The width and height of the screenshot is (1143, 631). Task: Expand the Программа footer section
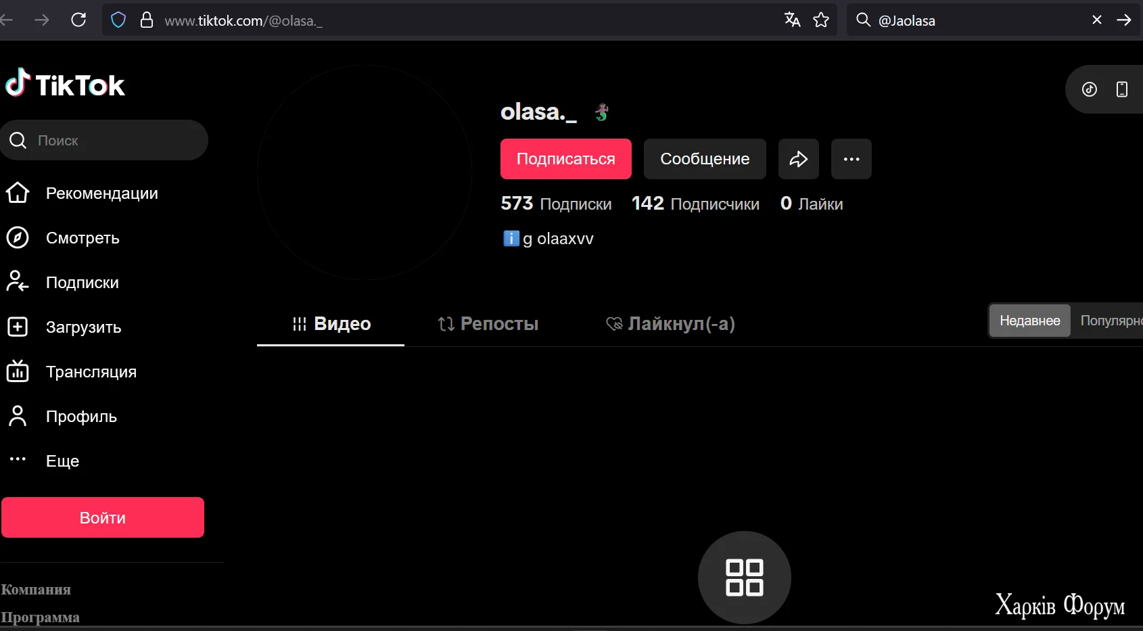click(40, 617)
